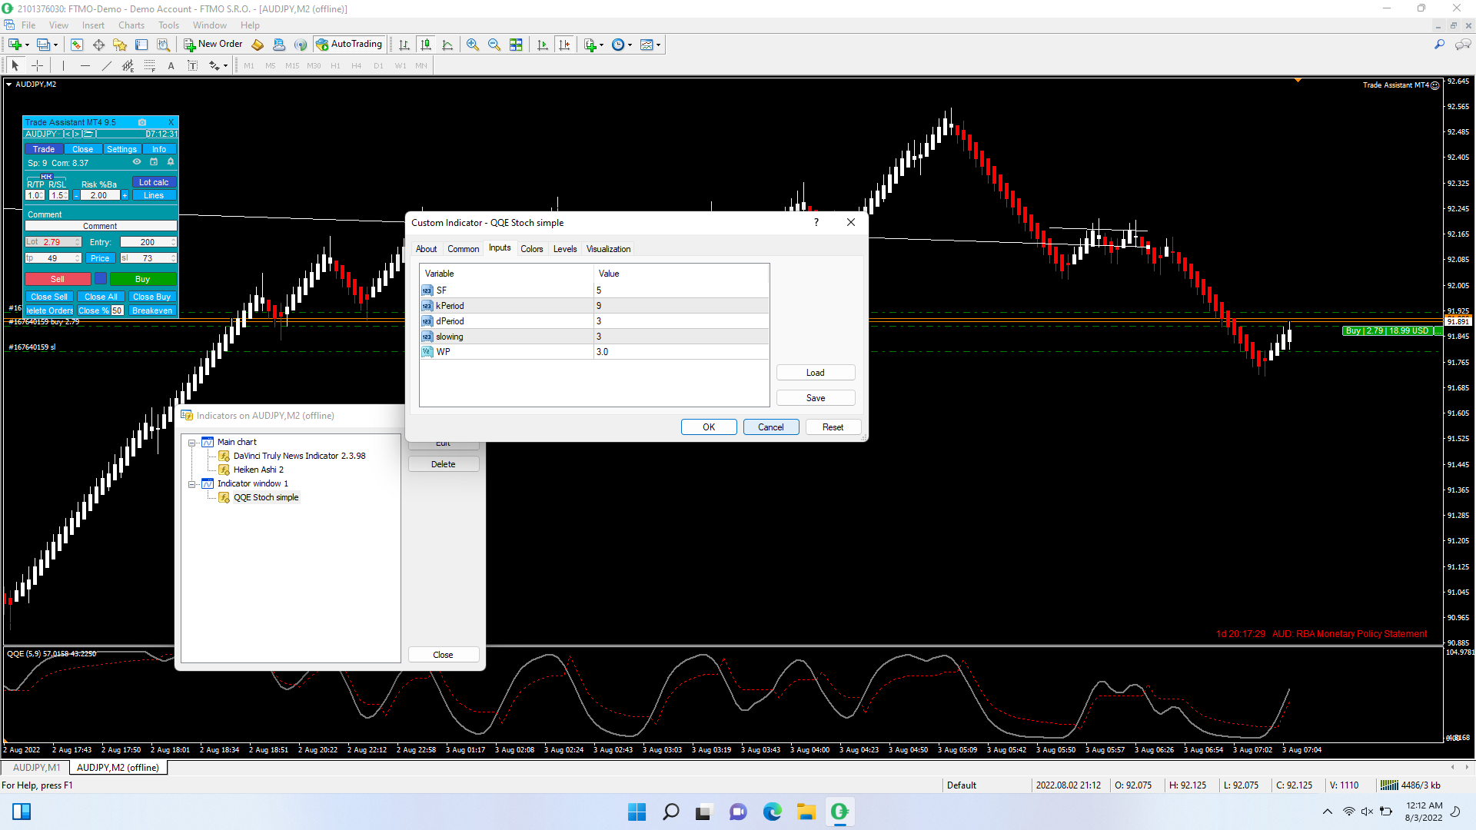Click the Reset button in indicator dialog
Image resolution: width=1476 pixels, height=830 pixels.
(833, 427)
